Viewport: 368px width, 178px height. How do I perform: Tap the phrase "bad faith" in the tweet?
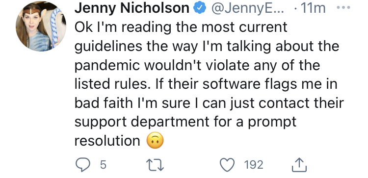(x=104, y=102)
